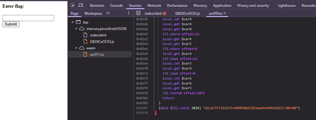Show more navigator tabs via double chevron
316x120 pixels.
point(108,13)
